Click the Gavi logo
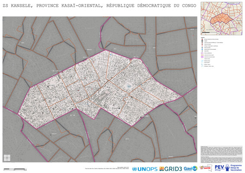This screenshot has width=245, height=173. tap(190, 169)
